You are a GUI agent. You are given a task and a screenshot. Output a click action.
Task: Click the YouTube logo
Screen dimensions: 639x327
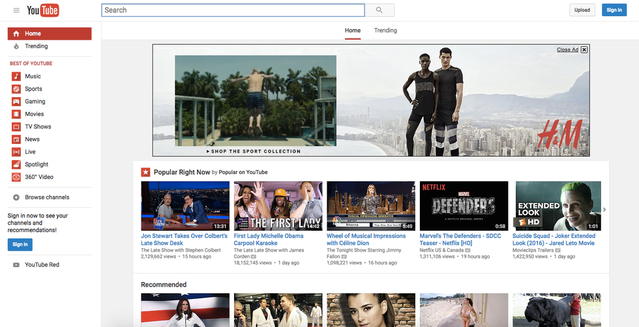coord(43,10)
